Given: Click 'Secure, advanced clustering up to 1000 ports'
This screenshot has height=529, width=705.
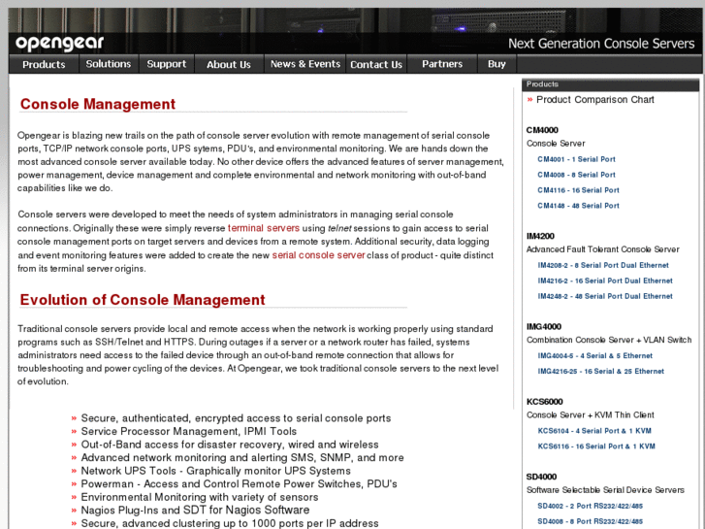Looking at the screenshot, I should click(x=230, y=523).
